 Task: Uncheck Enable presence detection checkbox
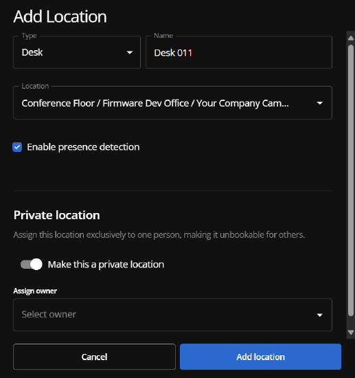pos(17,147)
